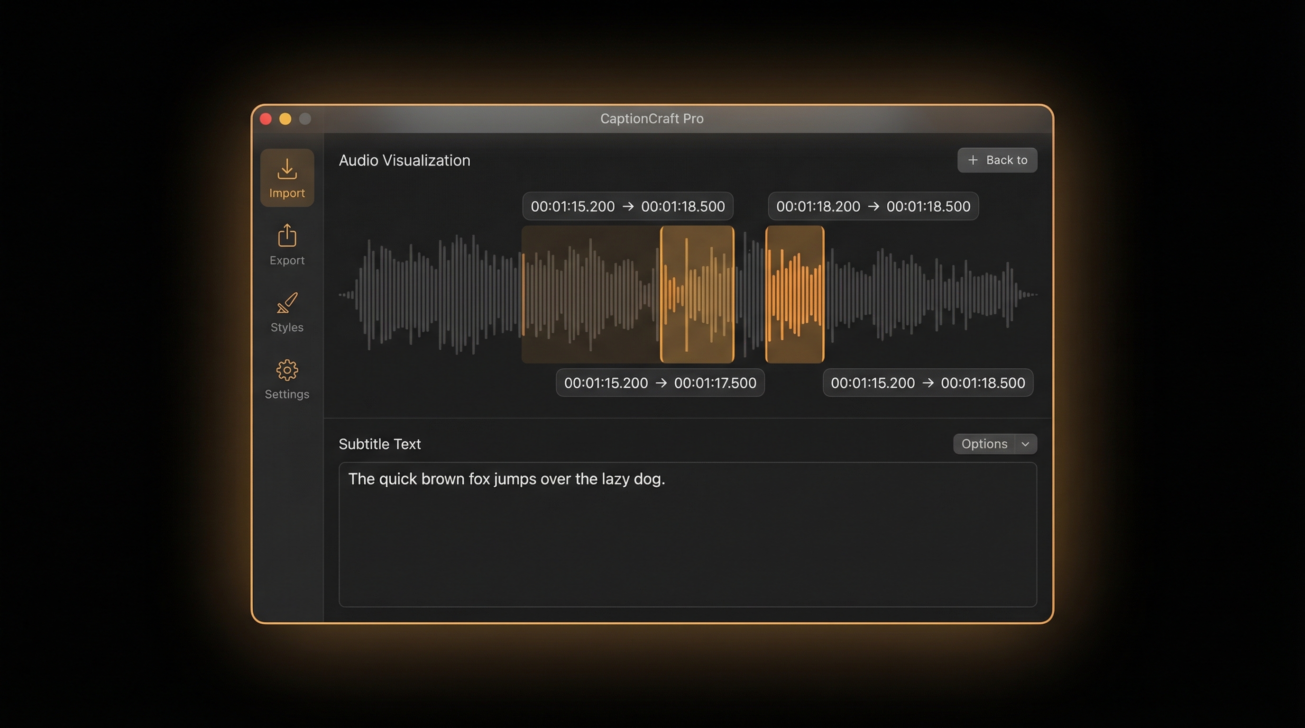
Task: Switch to the Export sidebar label
Action: point(287,260)
